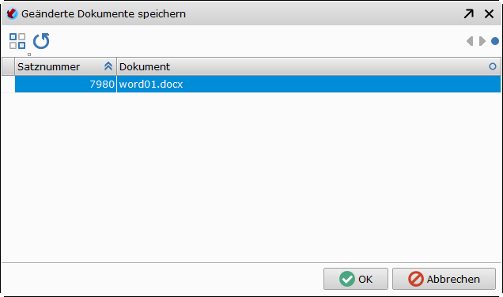The image size is (503, 297).
Task: Click the red bird application icon
Action: (x=12, y=13)
